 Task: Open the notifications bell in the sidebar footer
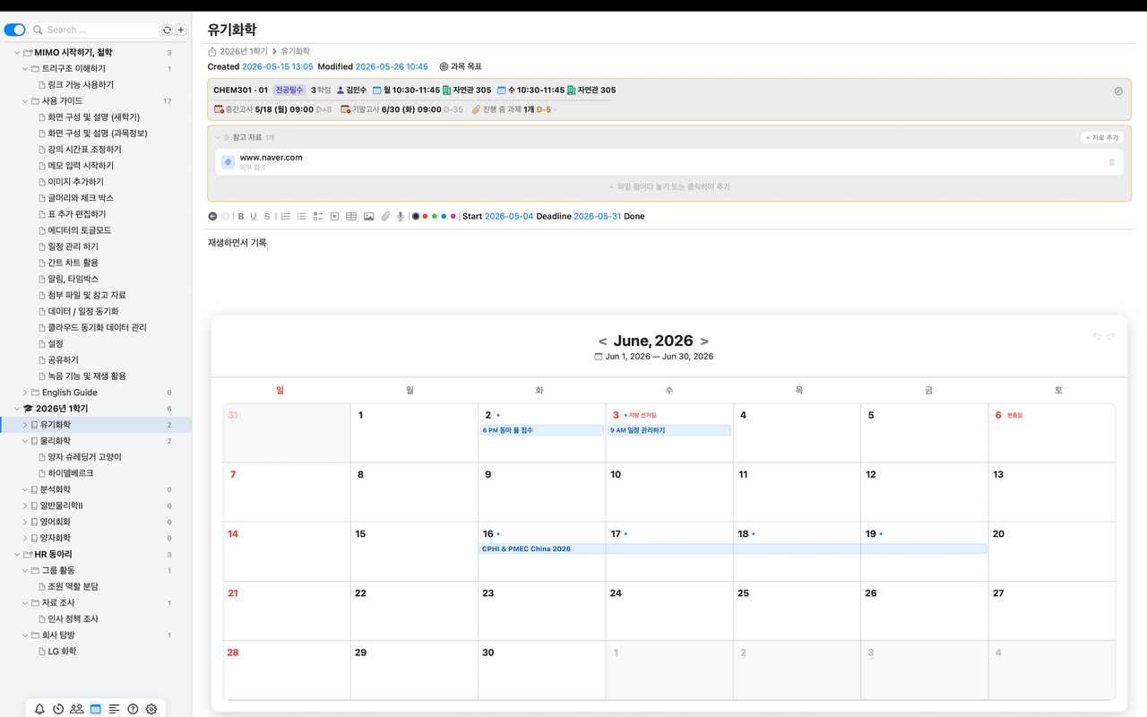pyautogui.click(x=39, y=709)
